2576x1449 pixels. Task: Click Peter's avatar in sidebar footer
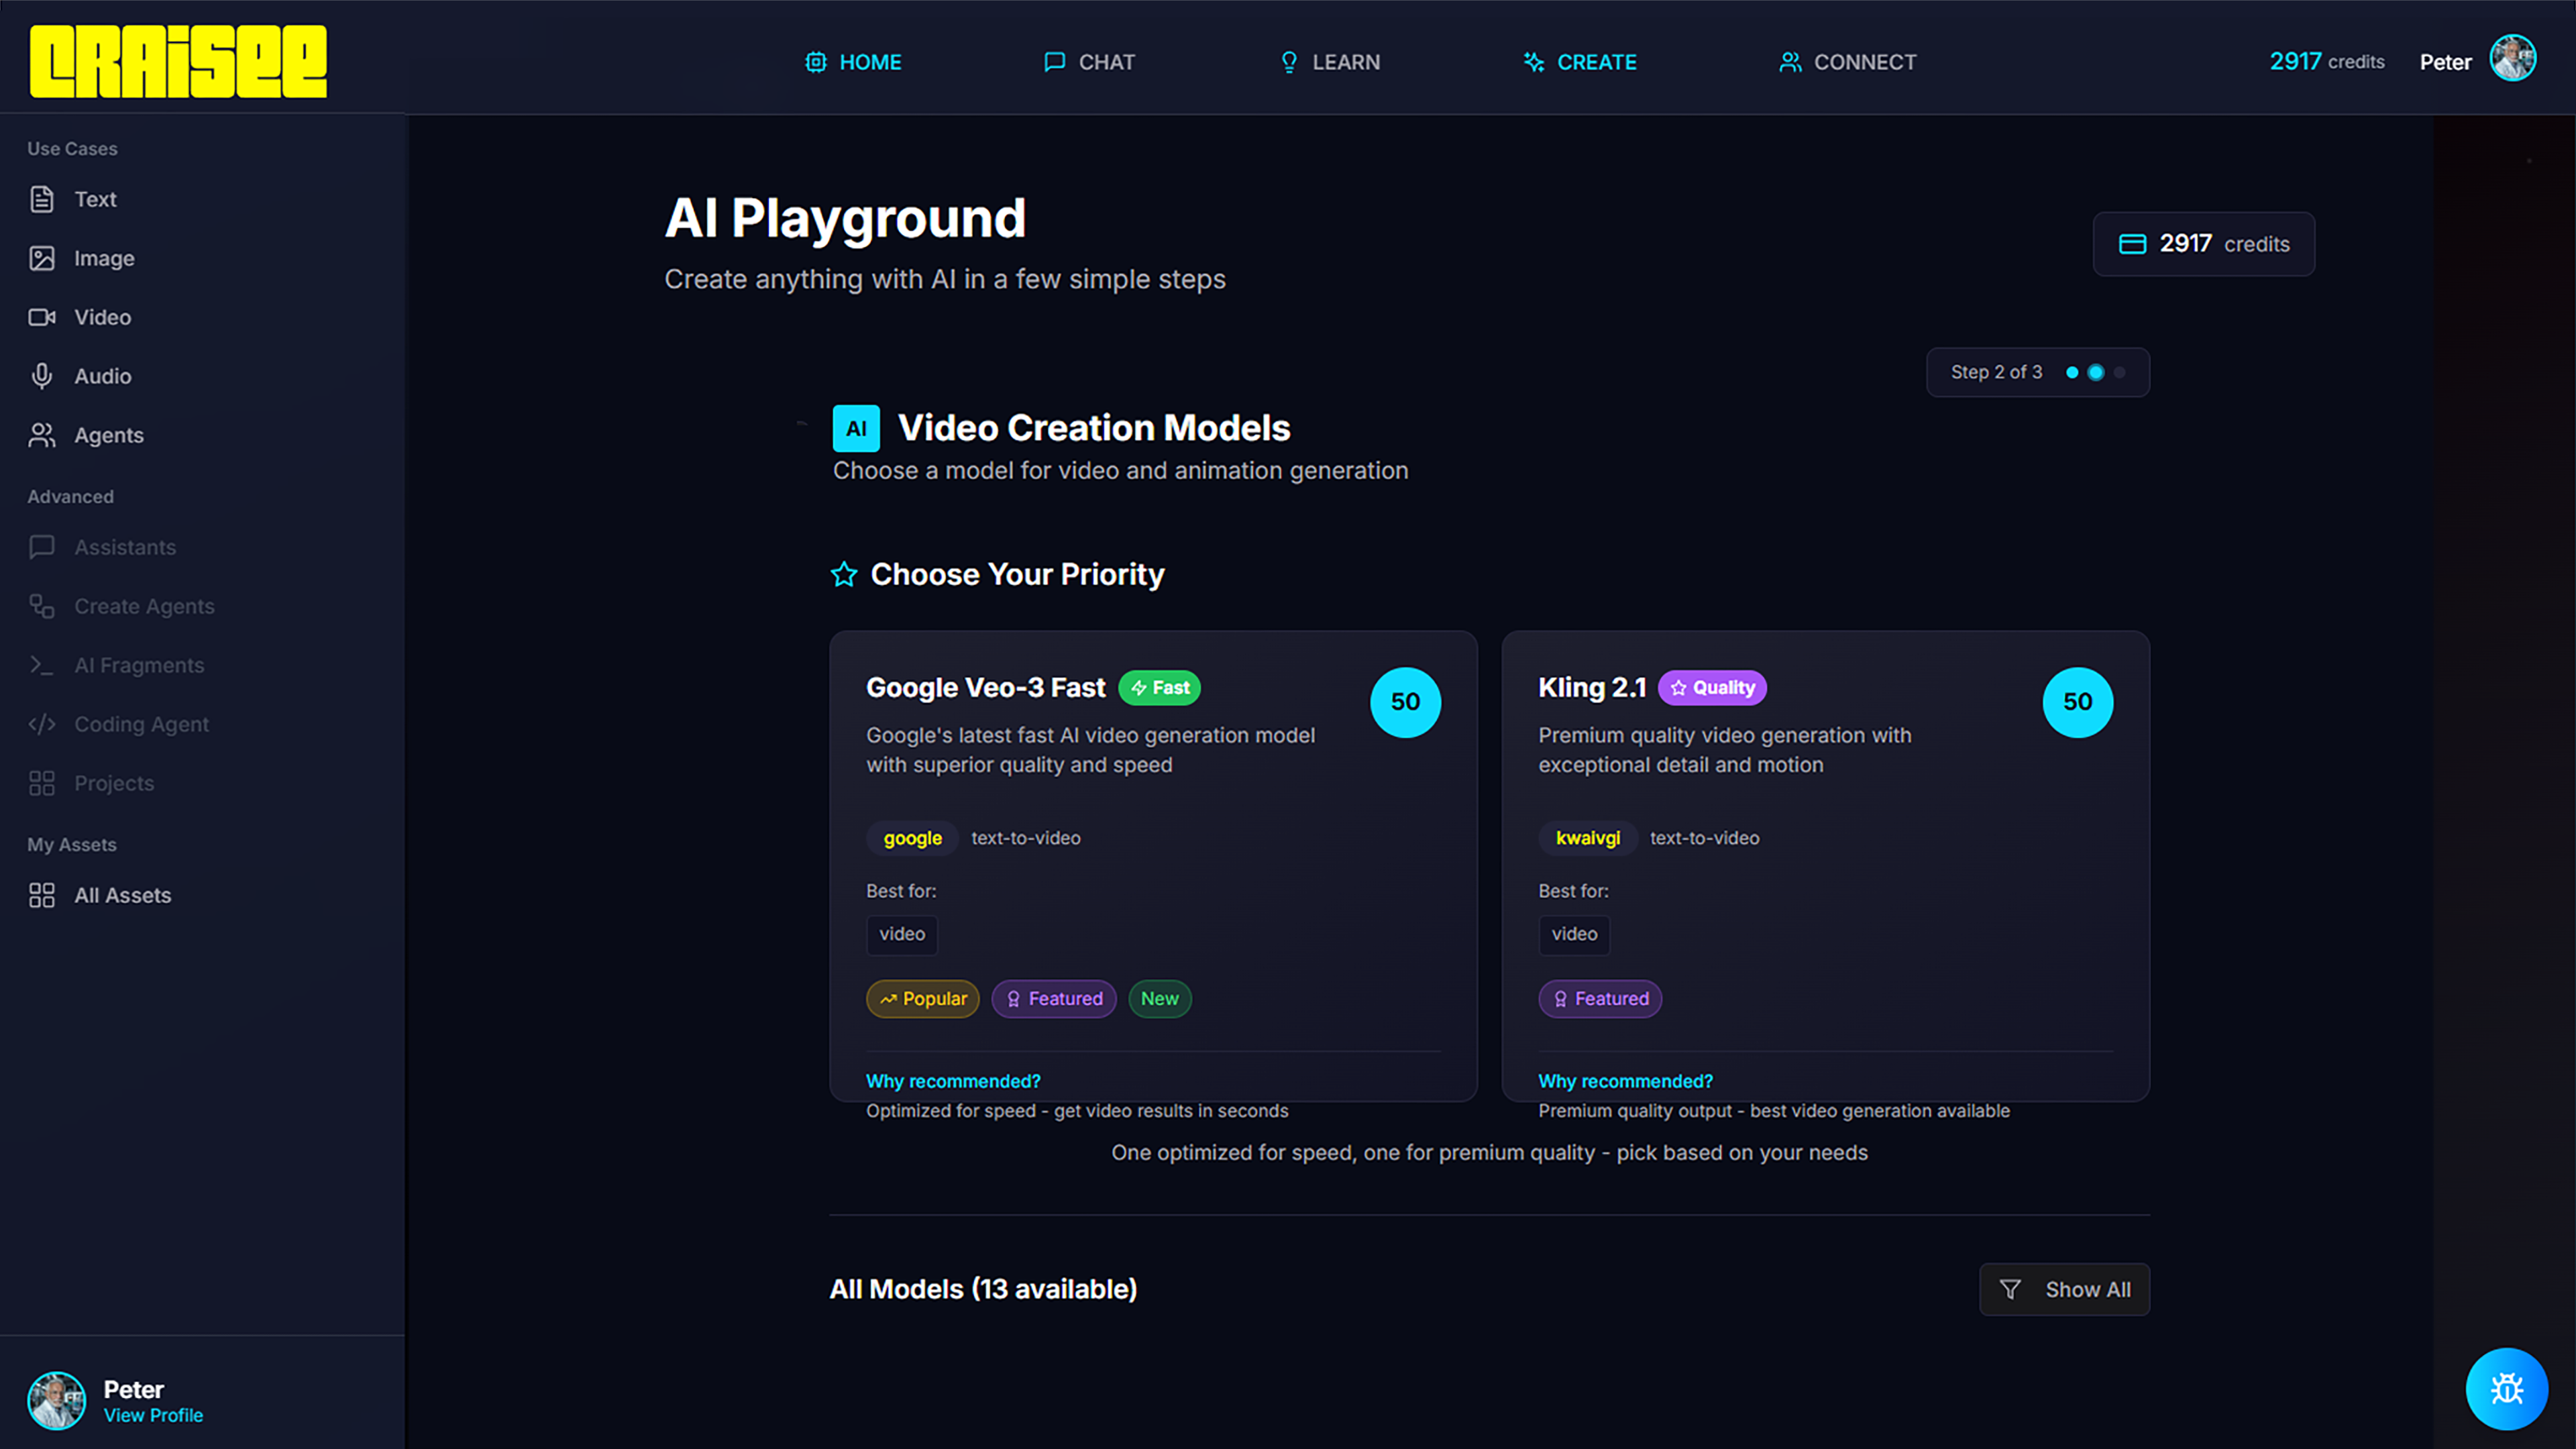tap(57, 1400)
